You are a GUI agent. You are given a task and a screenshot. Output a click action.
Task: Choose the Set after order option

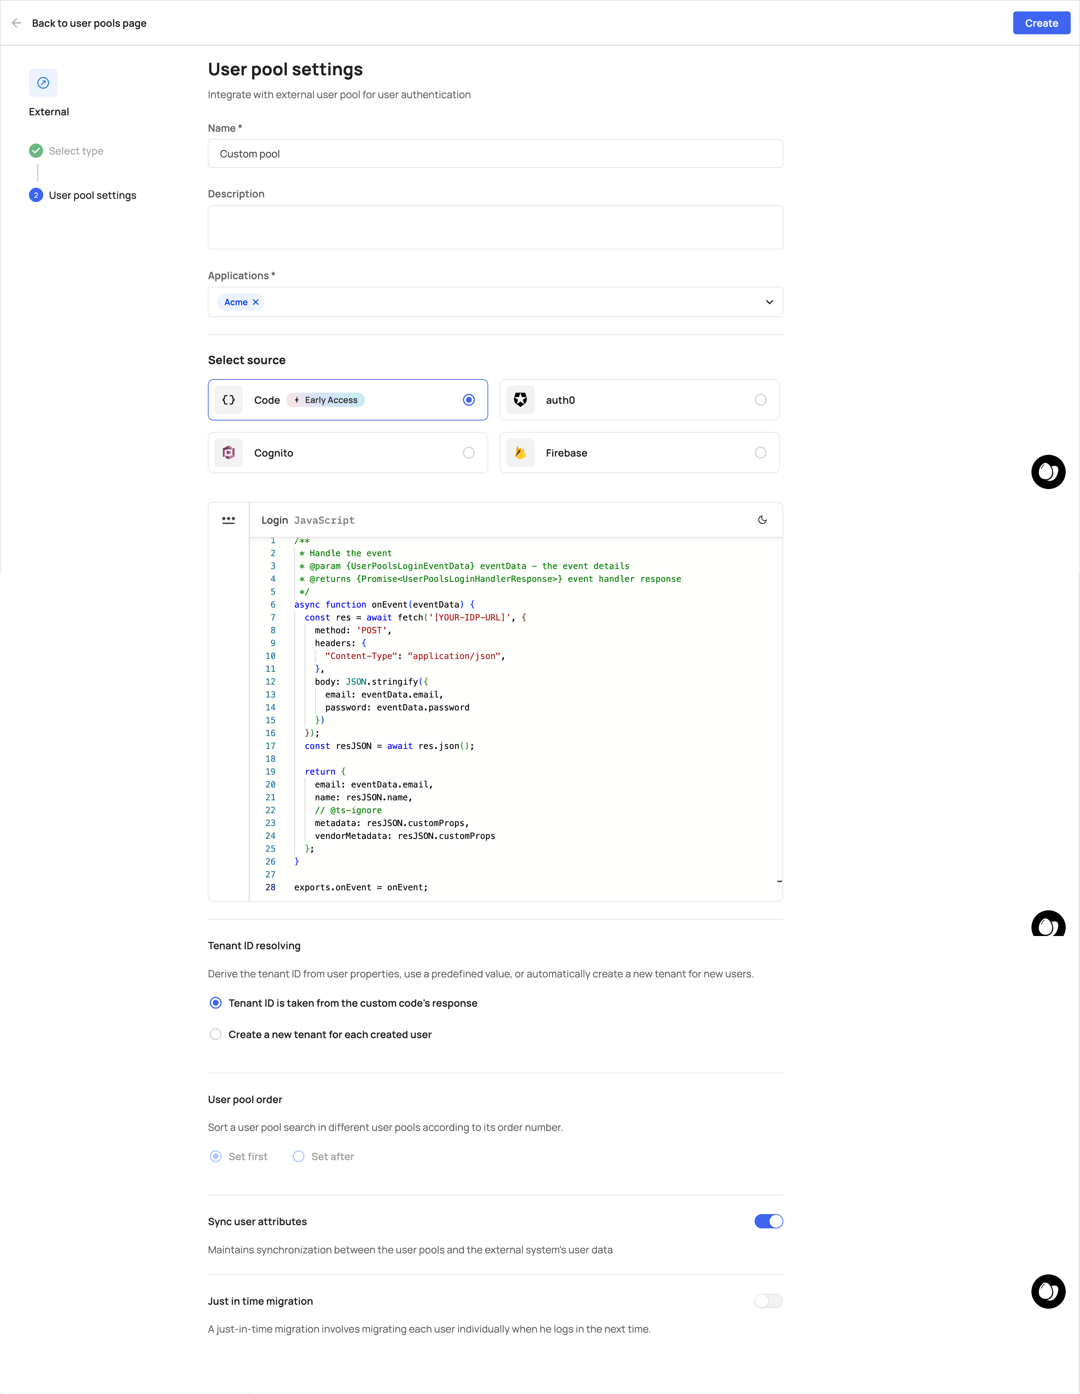pyautogui.click(x=298, y=1157)
